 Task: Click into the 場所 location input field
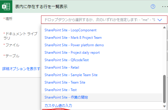coord(104,20)
